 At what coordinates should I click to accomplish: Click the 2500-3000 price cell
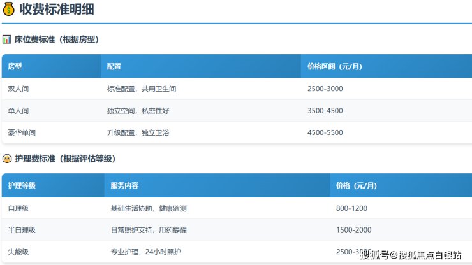pos(325,89)
